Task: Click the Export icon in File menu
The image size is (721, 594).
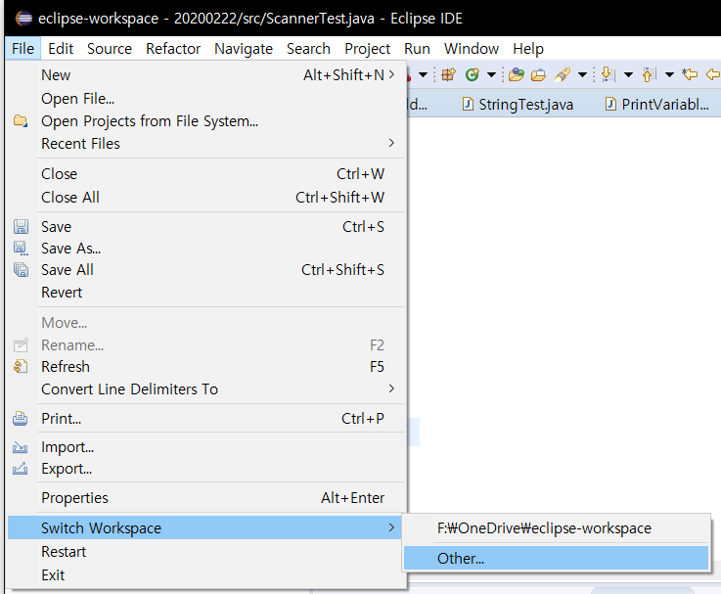Action: [x=20, y=469]
